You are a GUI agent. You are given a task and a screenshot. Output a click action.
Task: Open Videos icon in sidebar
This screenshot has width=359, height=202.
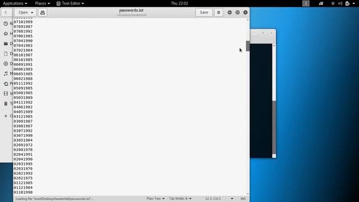pyautogui.click(x=6, y=94)
